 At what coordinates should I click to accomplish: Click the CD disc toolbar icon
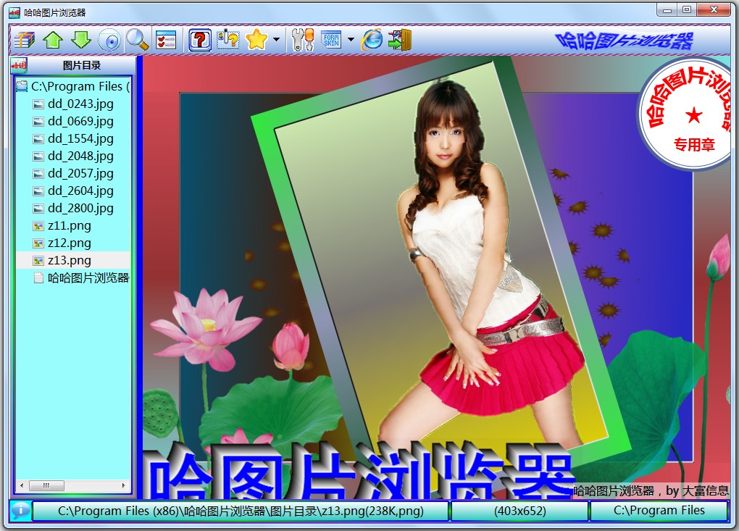[x=109, y=39]
